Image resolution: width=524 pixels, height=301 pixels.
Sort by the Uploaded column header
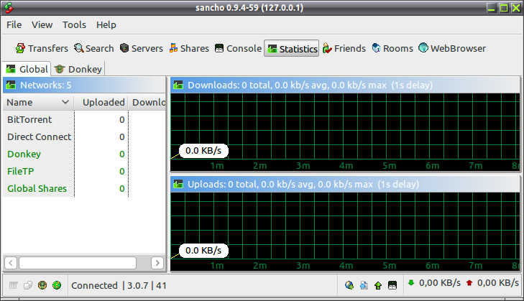[101, 102]
